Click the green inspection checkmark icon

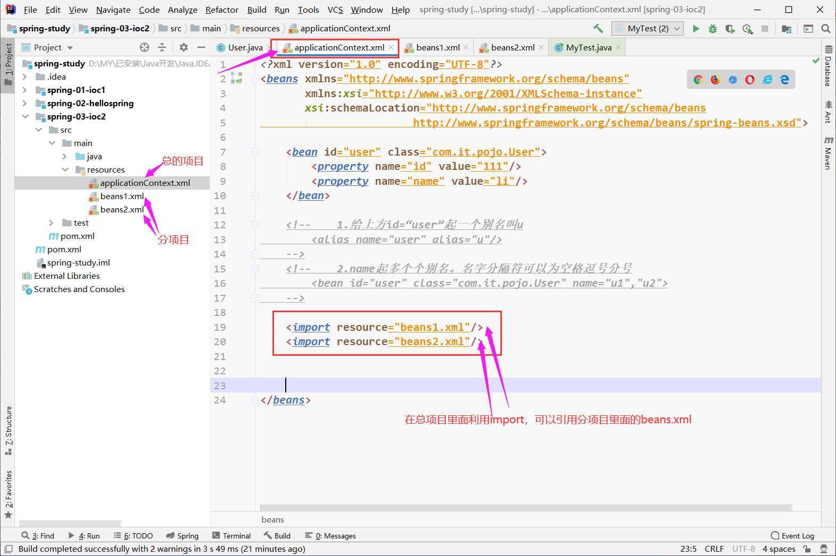(816, 61)
